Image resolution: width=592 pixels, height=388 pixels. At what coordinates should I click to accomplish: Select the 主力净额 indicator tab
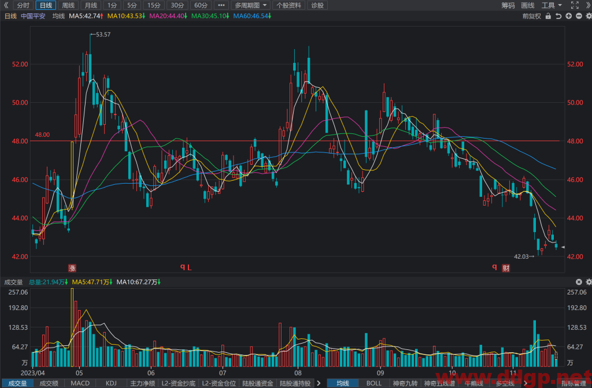click(x=142, y=383)
